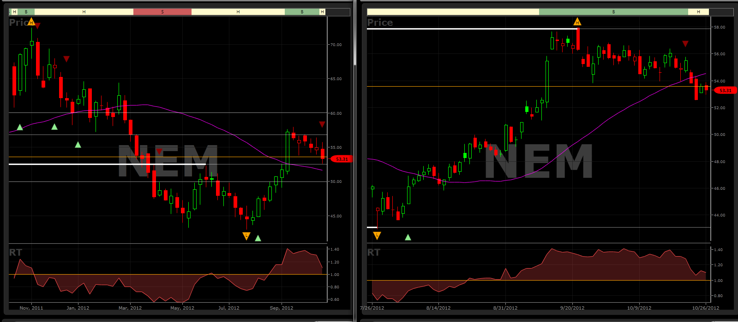Viewport: 738px width, 322px height.
Task: Click the Mar, 2012 date label
Action: [x=130, y=308]
